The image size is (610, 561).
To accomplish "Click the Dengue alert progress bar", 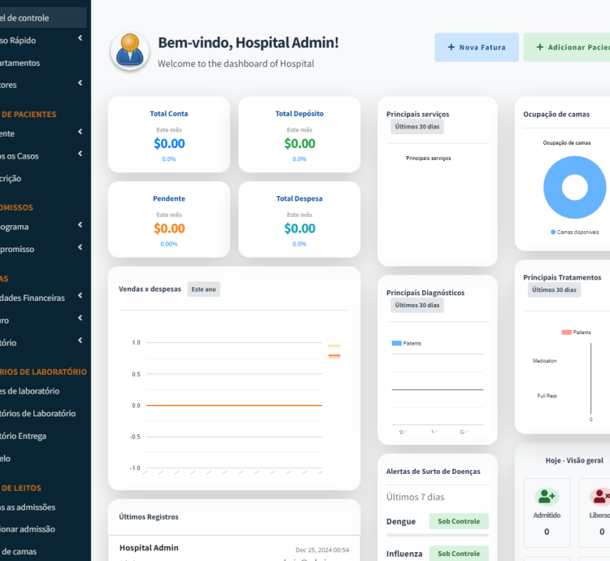I will (438, 535).
